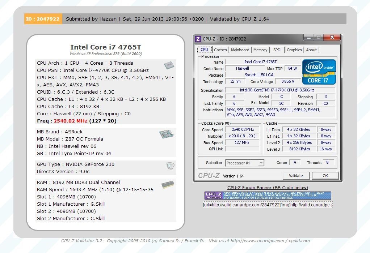The height and width of the screenshot is (253, 370).
Task: Click the monitor icon beside GPU Type
Action: 170,166
